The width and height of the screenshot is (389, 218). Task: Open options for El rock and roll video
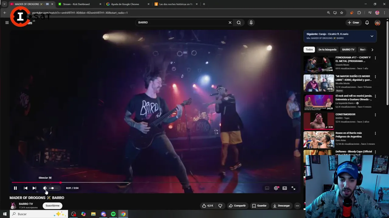point(375,96)
